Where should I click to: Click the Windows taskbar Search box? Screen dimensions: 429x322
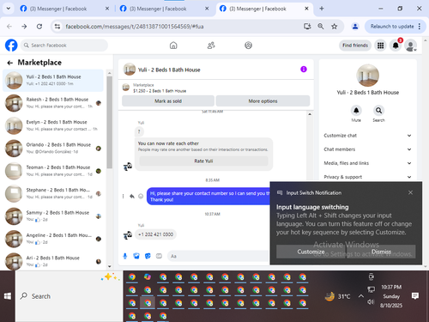[69, 296]
